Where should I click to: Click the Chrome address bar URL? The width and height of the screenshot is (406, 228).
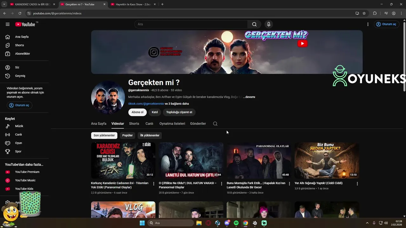57,13
